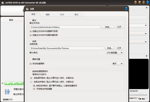Image resolution: width=150 pixels, height=102 pixels.
Task: Close the ImTOO main window
Action: 148,2
